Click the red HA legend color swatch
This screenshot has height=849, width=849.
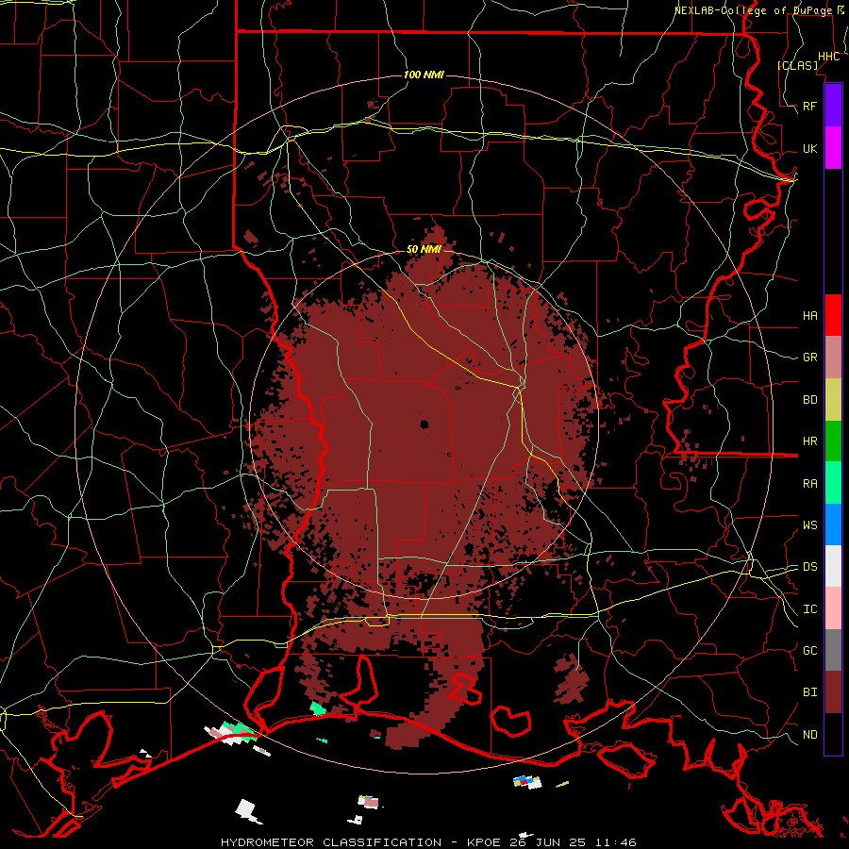833,315
